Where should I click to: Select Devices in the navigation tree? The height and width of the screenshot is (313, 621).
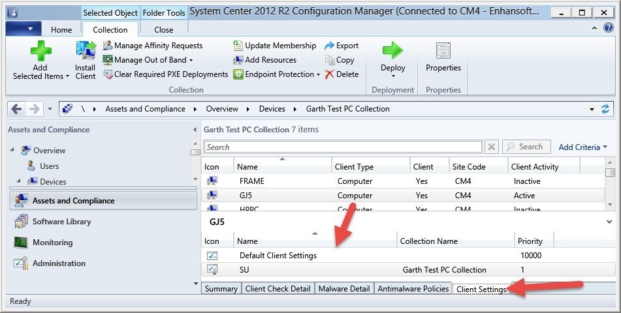tap(53, 182)
